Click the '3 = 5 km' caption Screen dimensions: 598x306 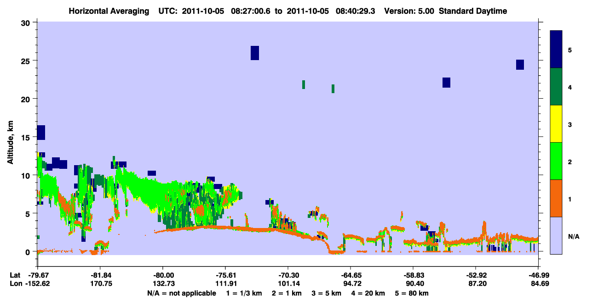tap(327, 294)
